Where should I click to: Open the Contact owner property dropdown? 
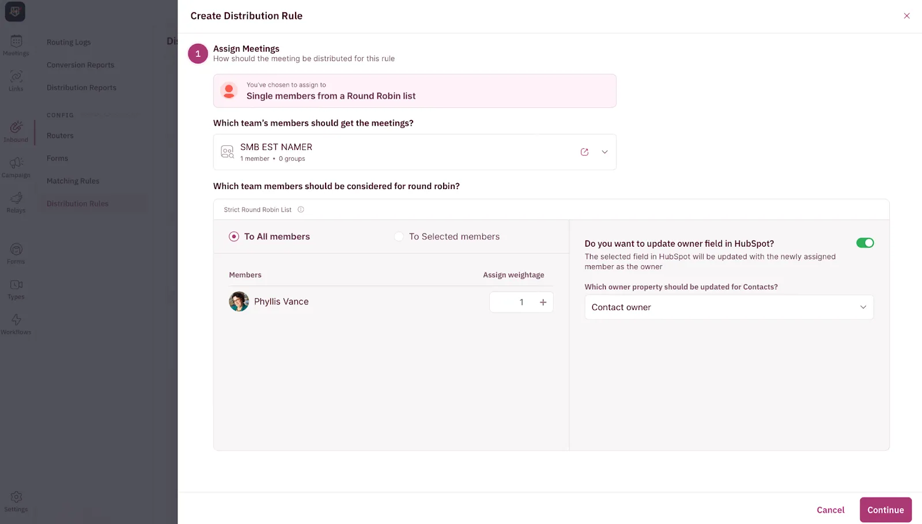click(x=729, y=307)
